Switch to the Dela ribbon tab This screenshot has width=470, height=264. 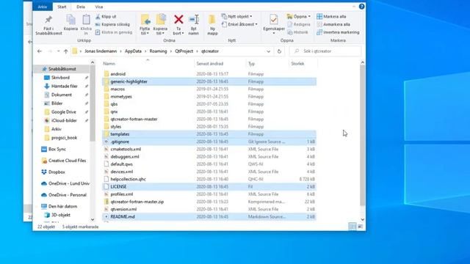point(81,7)
